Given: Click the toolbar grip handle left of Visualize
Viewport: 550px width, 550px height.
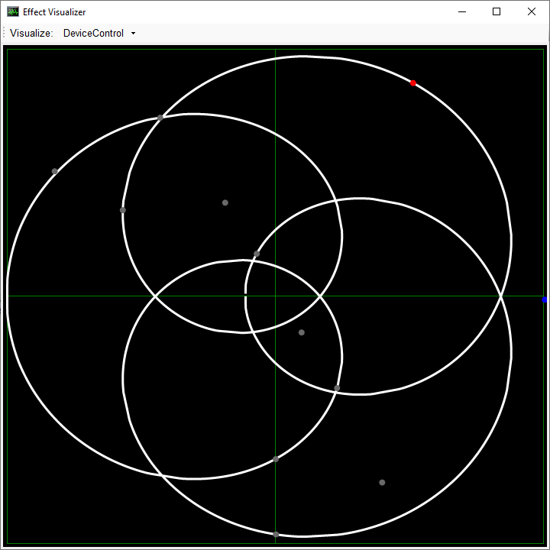Looking at the screenshot, I should pyautogui.click(x=5, y=34).
